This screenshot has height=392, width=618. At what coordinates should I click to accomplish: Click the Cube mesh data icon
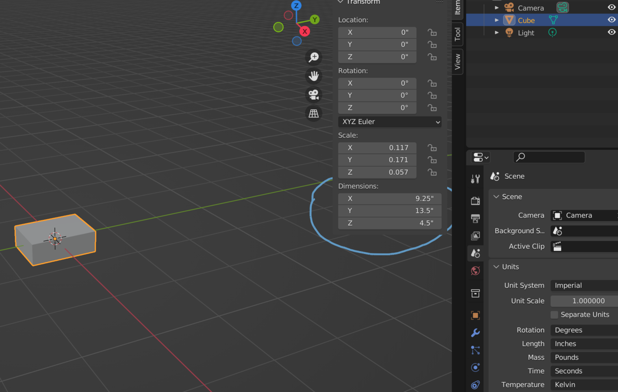point(553,20)
